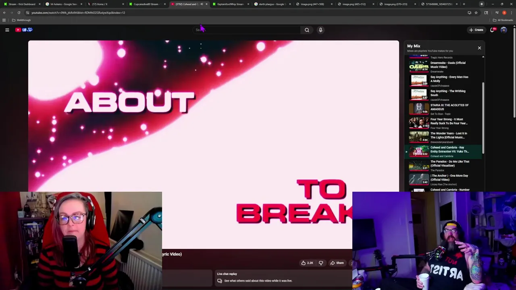Play Say Anything - The Writhing South
Viewport: 516px width, 290px height.
pos(443,95)
